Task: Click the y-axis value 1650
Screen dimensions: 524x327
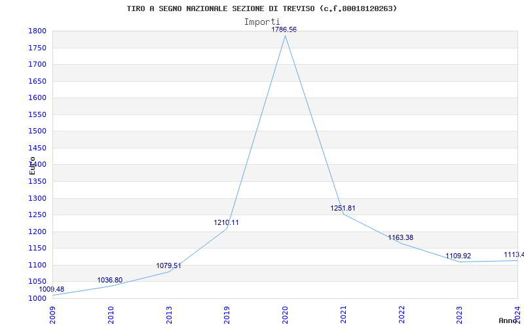Action: [37, 81]
